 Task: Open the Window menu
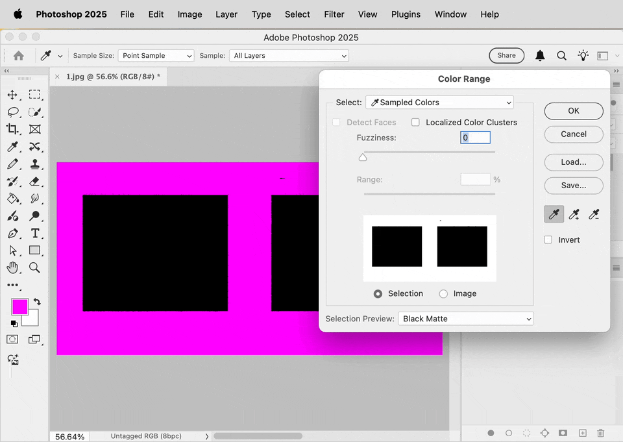[x=450, y=14]
